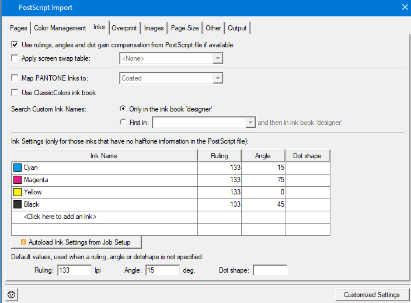Select the Inks tab
Image resolution: width=411 pixels, height=303 pixels.
(99, 27)
